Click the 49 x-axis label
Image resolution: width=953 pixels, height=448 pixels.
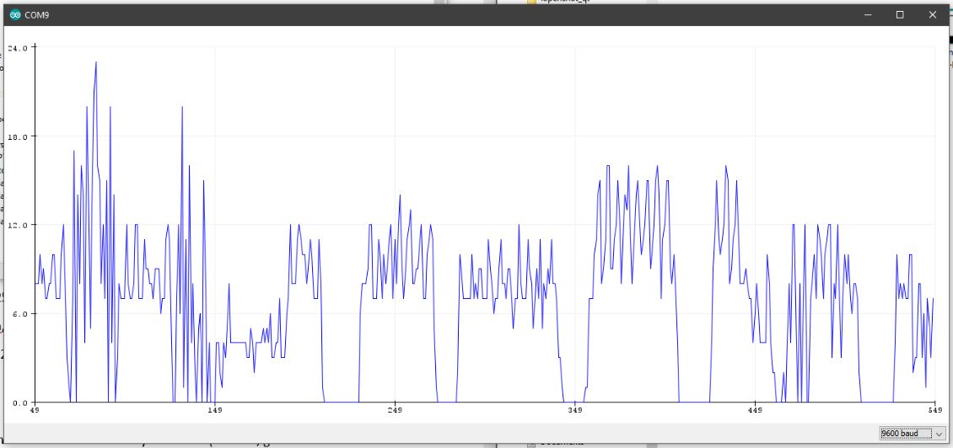(35, 410)
